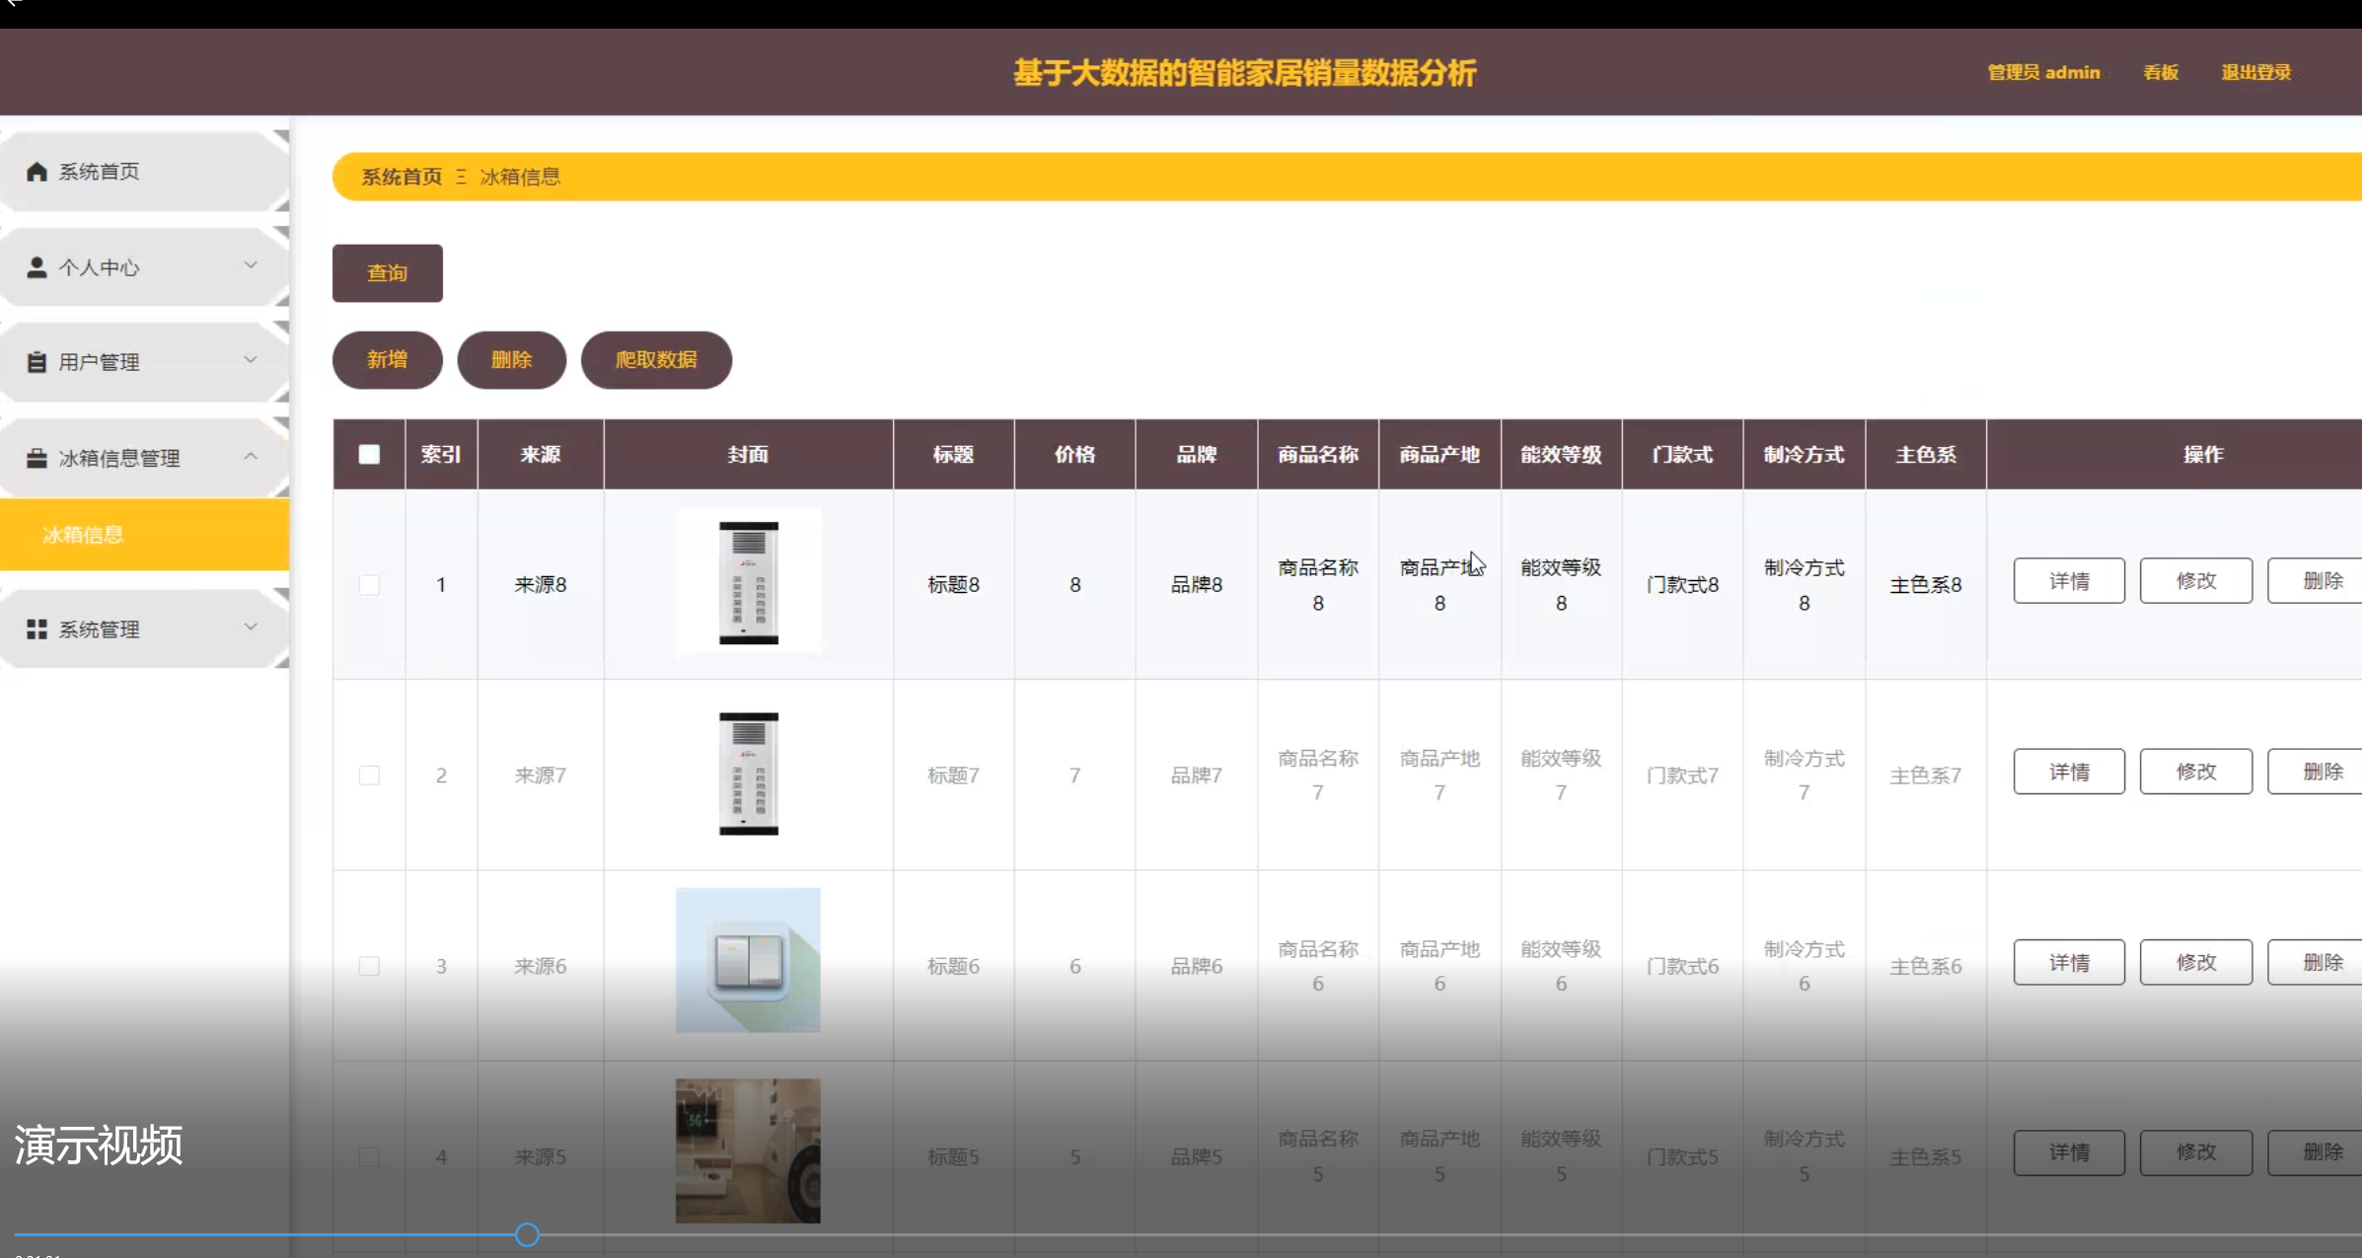Image resolution: width=2362 pixels, height=1258 pixels.
Task: Click the home icon beside 系统首页
Action: pyautogui.click(x=37, y=172)
